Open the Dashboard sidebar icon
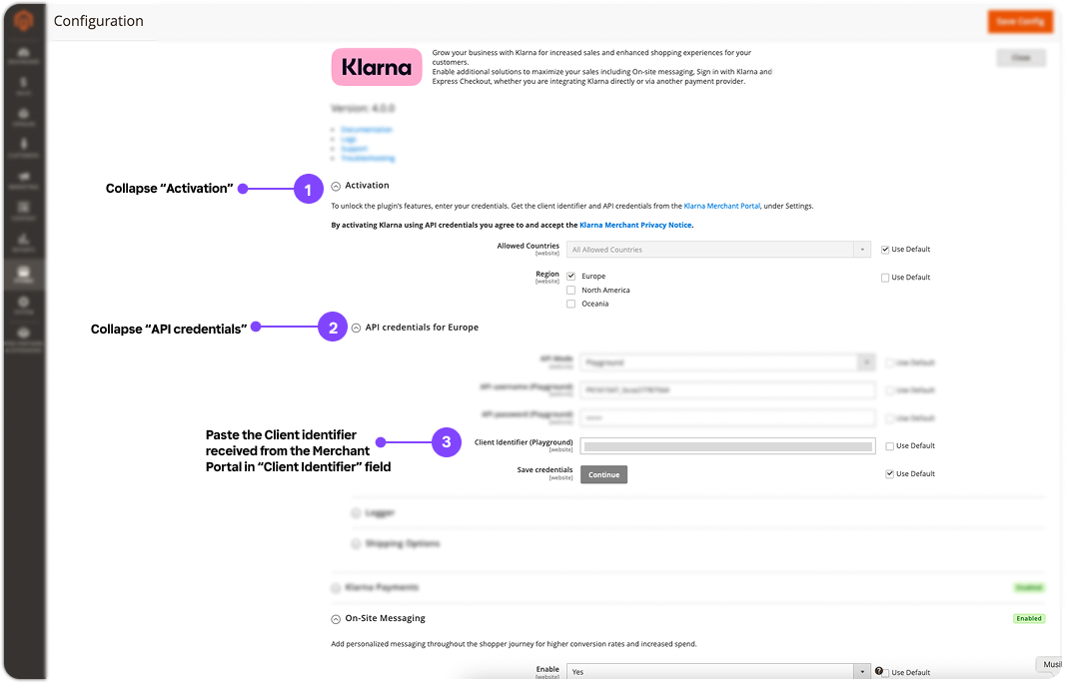This screenshot has width=1066, height=683. pos(23,54)
